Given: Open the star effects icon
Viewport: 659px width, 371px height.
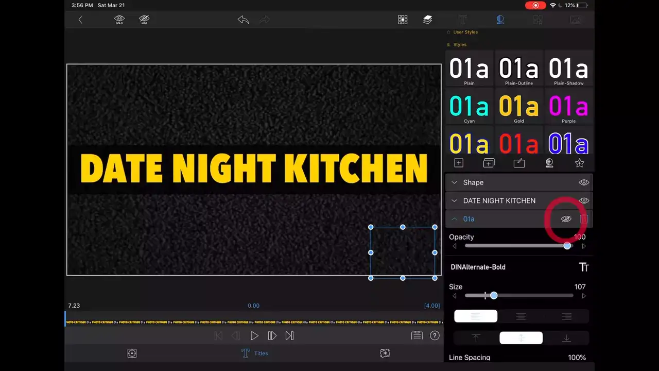Looking at the screenshot, I should tap(385, 353).
